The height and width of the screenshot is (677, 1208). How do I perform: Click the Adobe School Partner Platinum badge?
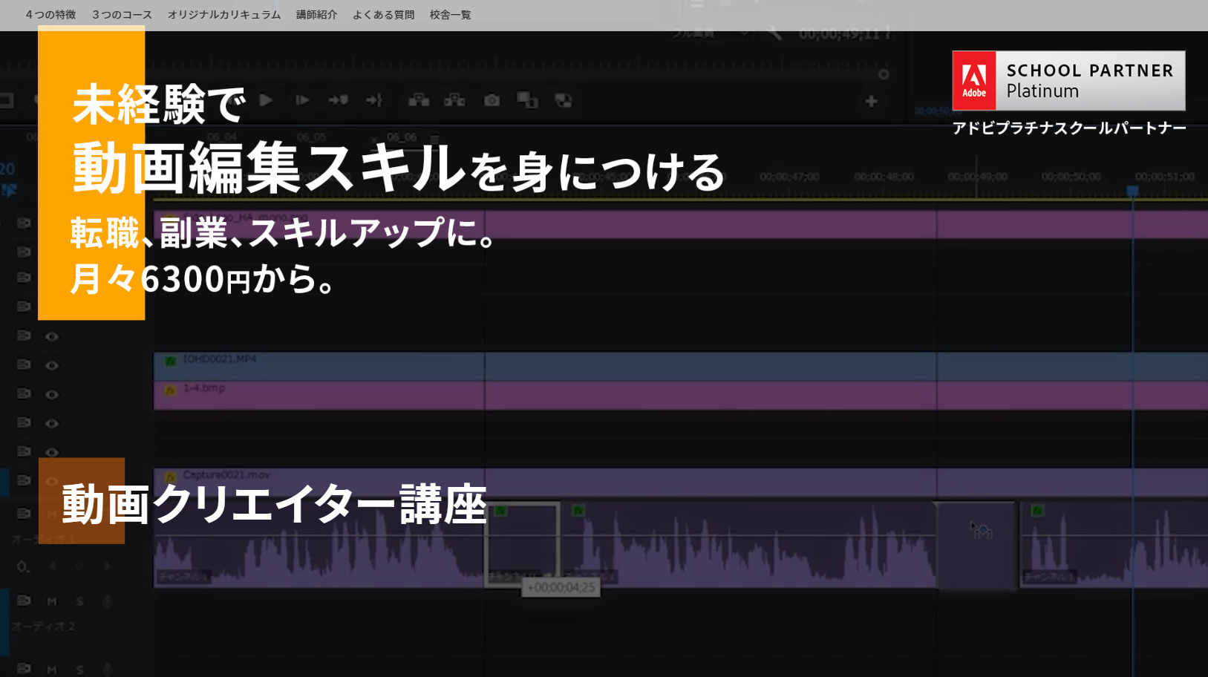(1068, 81)
